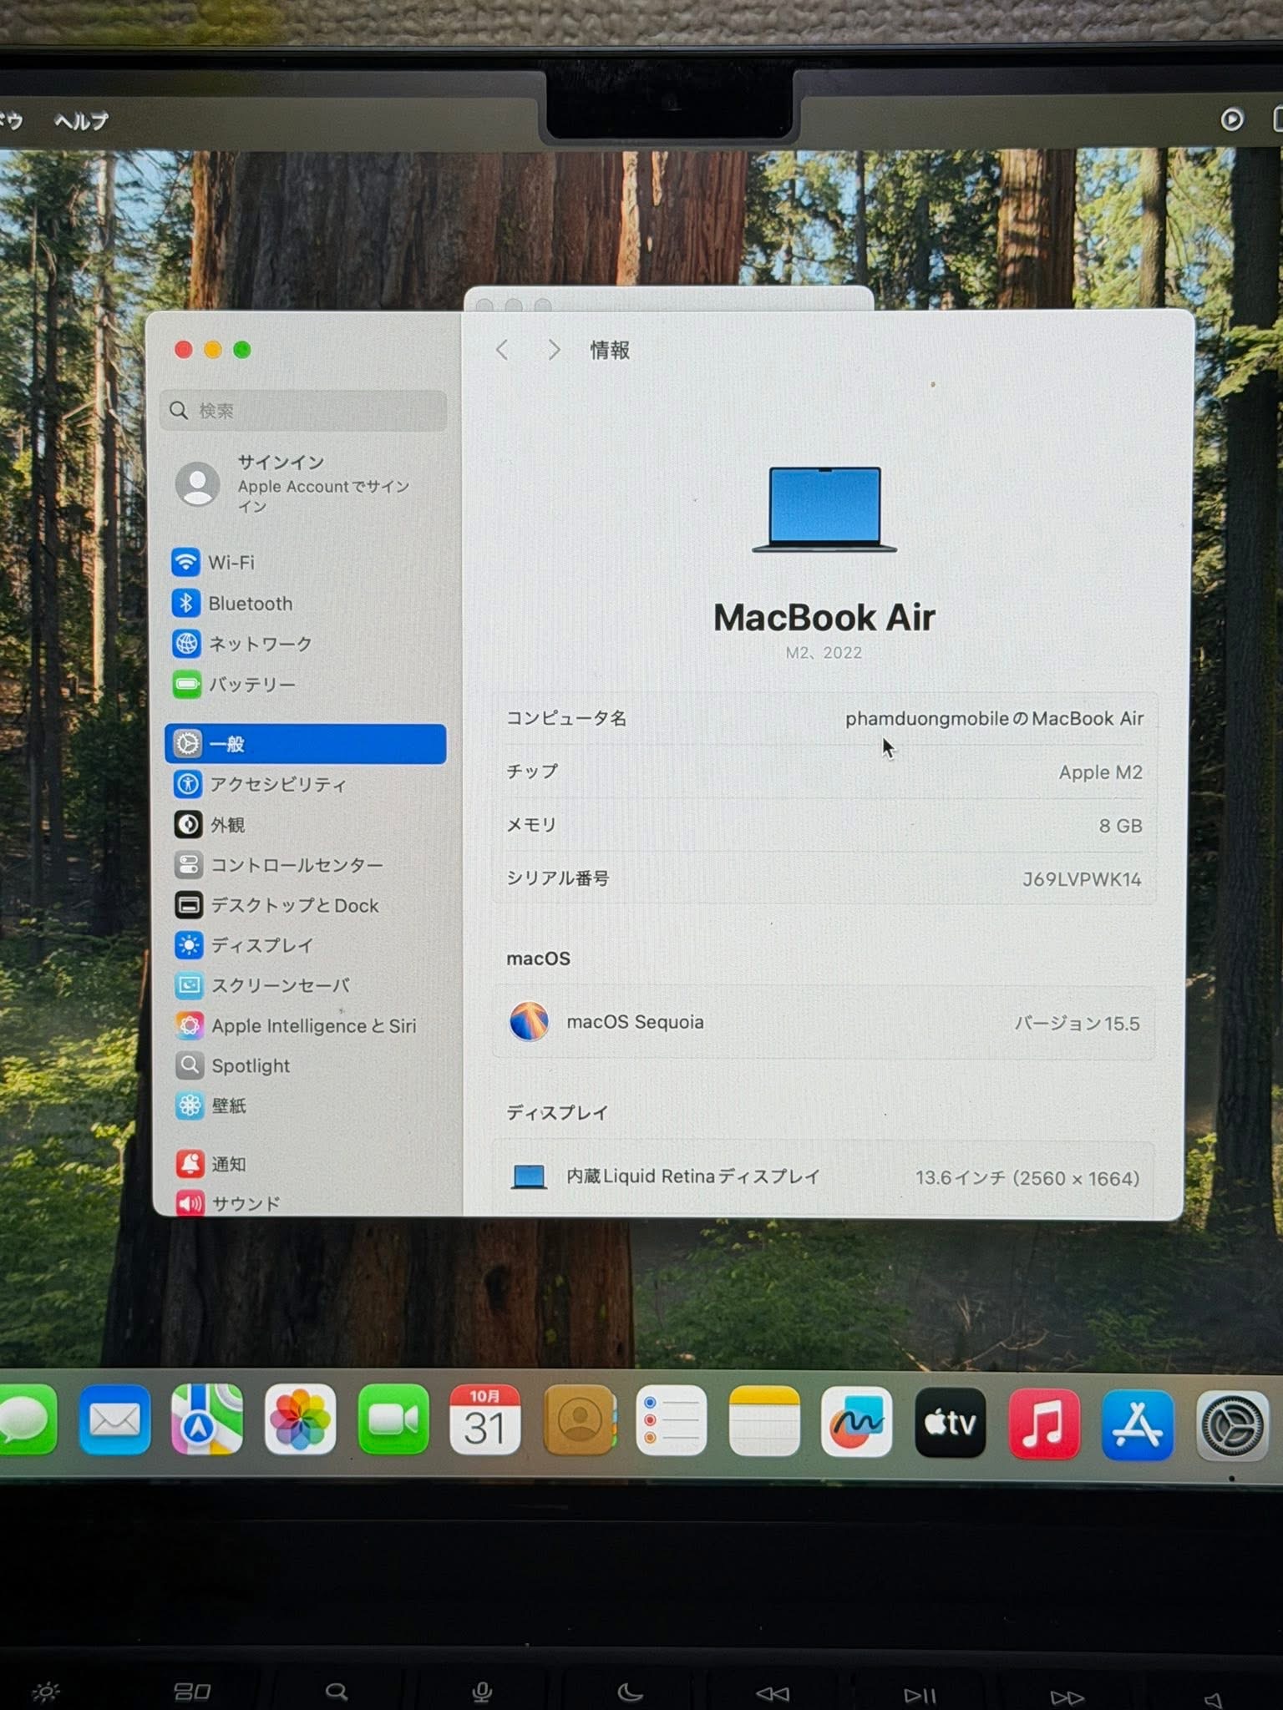Viewport: 1283px width, 1710px height.
Task: Select the バッテリー (Battery) sidebar item
Action: (x=251, y=685)
